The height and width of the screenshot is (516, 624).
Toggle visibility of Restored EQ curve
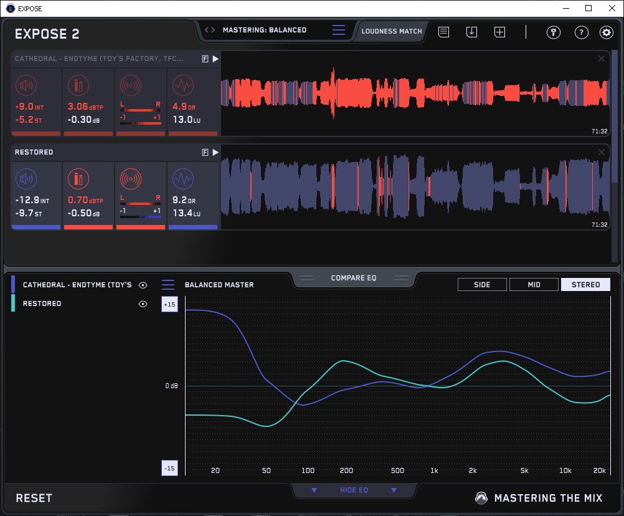coord(143,303)
